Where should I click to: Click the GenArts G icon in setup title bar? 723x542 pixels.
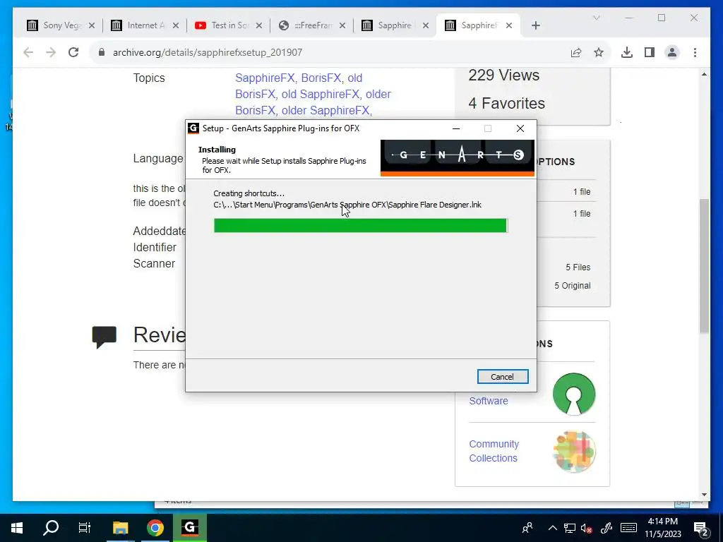click(193, 128)
